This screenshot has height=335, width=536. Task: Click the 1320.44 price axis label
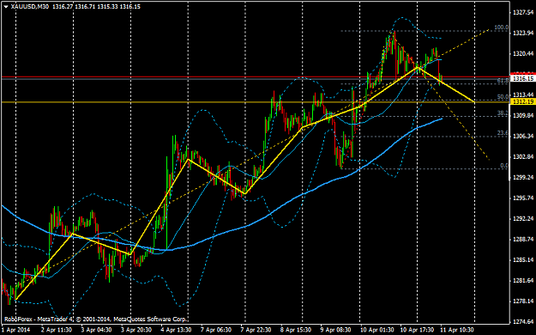coord(523,53)
